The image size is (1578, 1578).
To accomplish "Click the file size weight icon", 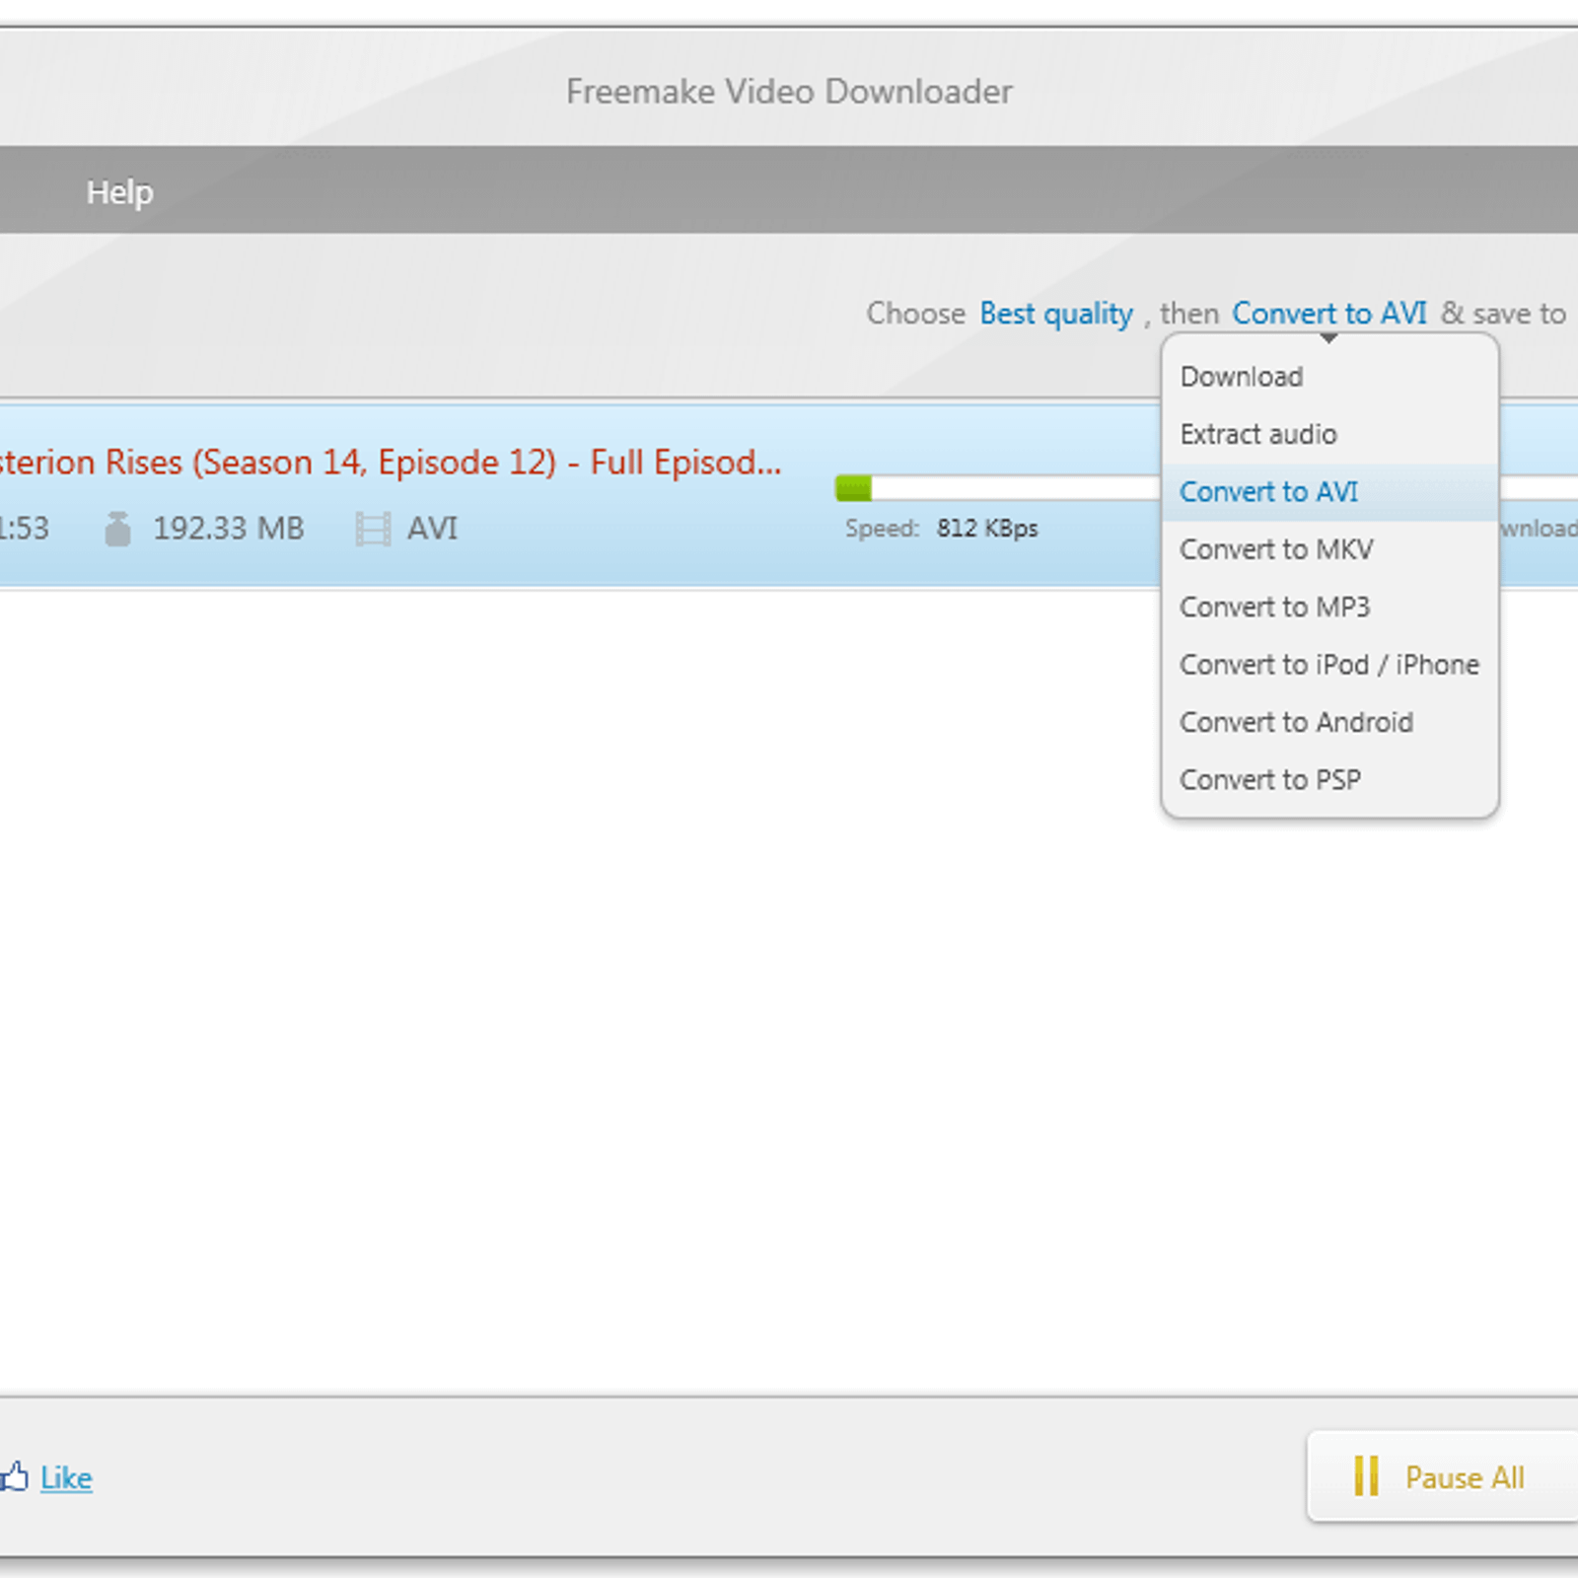I will click(117, 529).
